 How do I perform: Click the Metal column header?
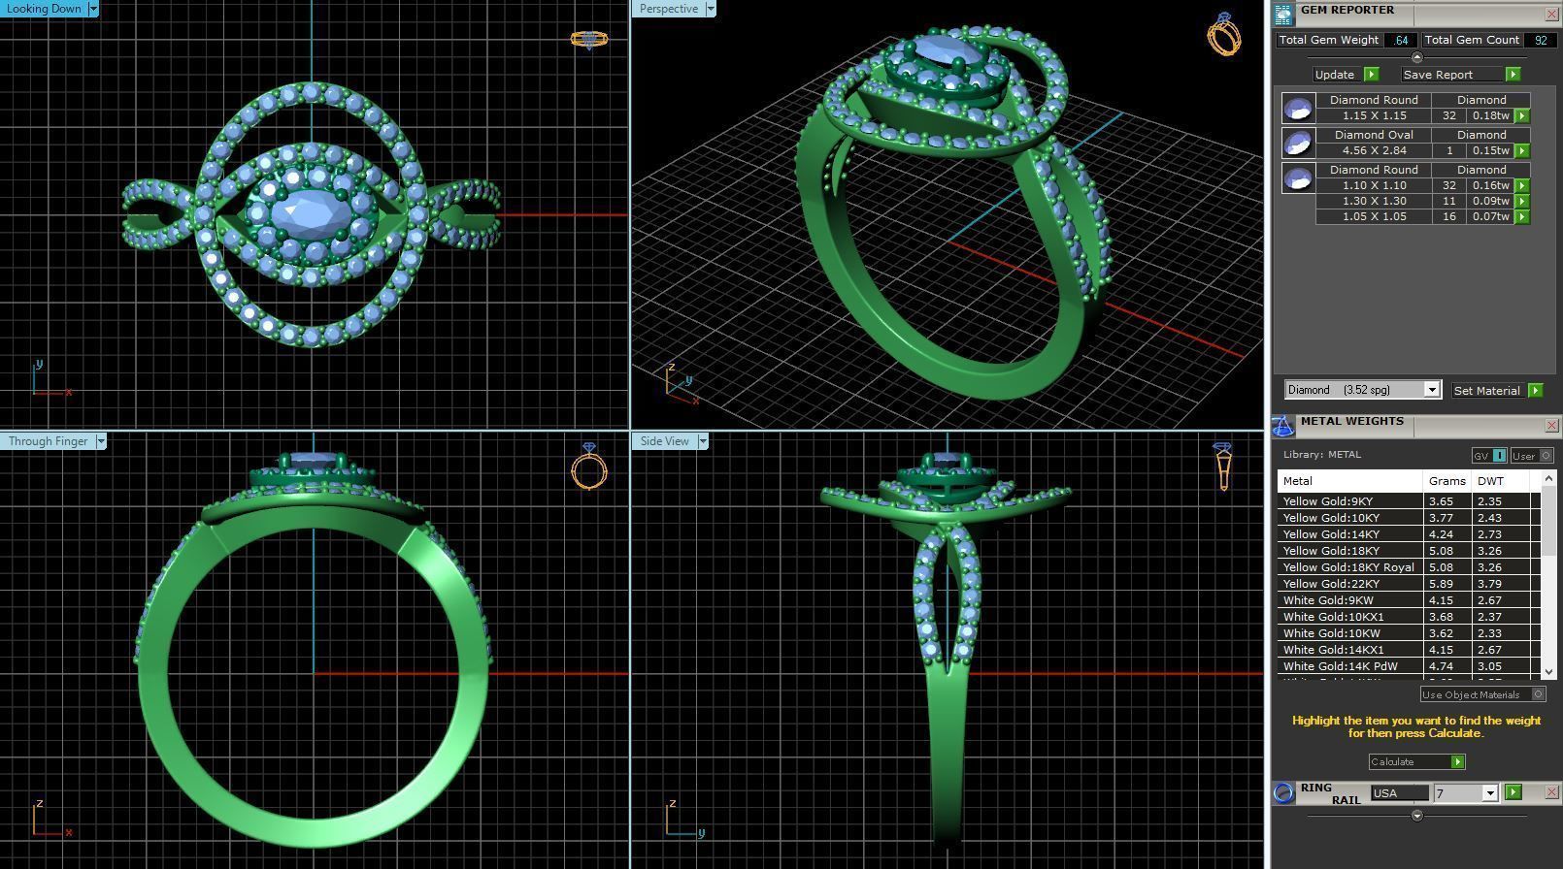click(x=1350, y=481)
